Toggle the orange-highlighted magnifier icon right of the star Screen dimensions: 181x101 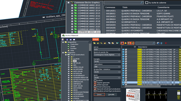pyautogui.click(x=129, y=43)
